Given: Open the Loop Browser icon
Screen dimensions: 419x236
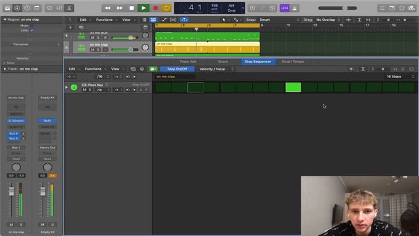Looking at the screenshot, I should click(x=401, y=8).
